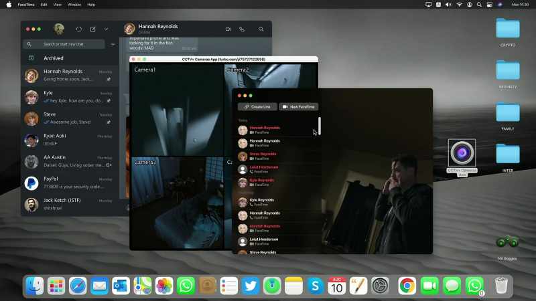Open WhatsApp menu dropdown chevron
536x301 pixels.
click(107, 29)
